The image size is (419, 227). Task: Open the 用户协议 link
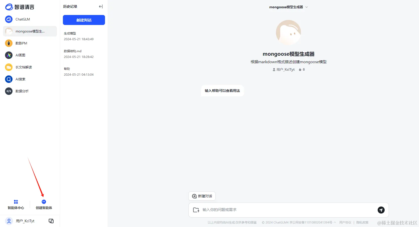345,223
